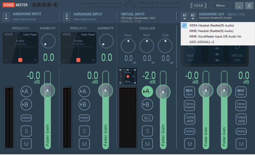Click Composite mode on bus A

point(189,119)
